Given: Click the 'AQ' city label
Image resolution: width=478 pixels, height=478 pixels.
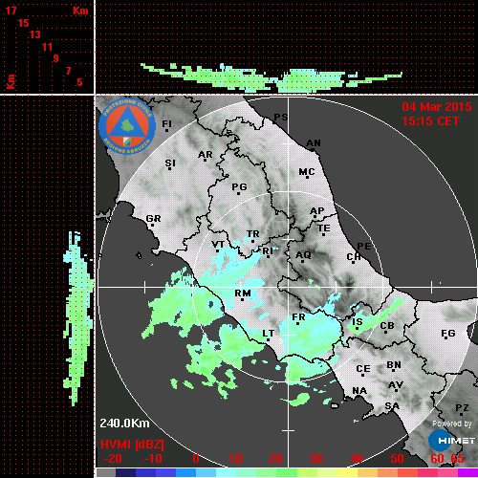Looking at the screenshot, I should pos(303,255).
